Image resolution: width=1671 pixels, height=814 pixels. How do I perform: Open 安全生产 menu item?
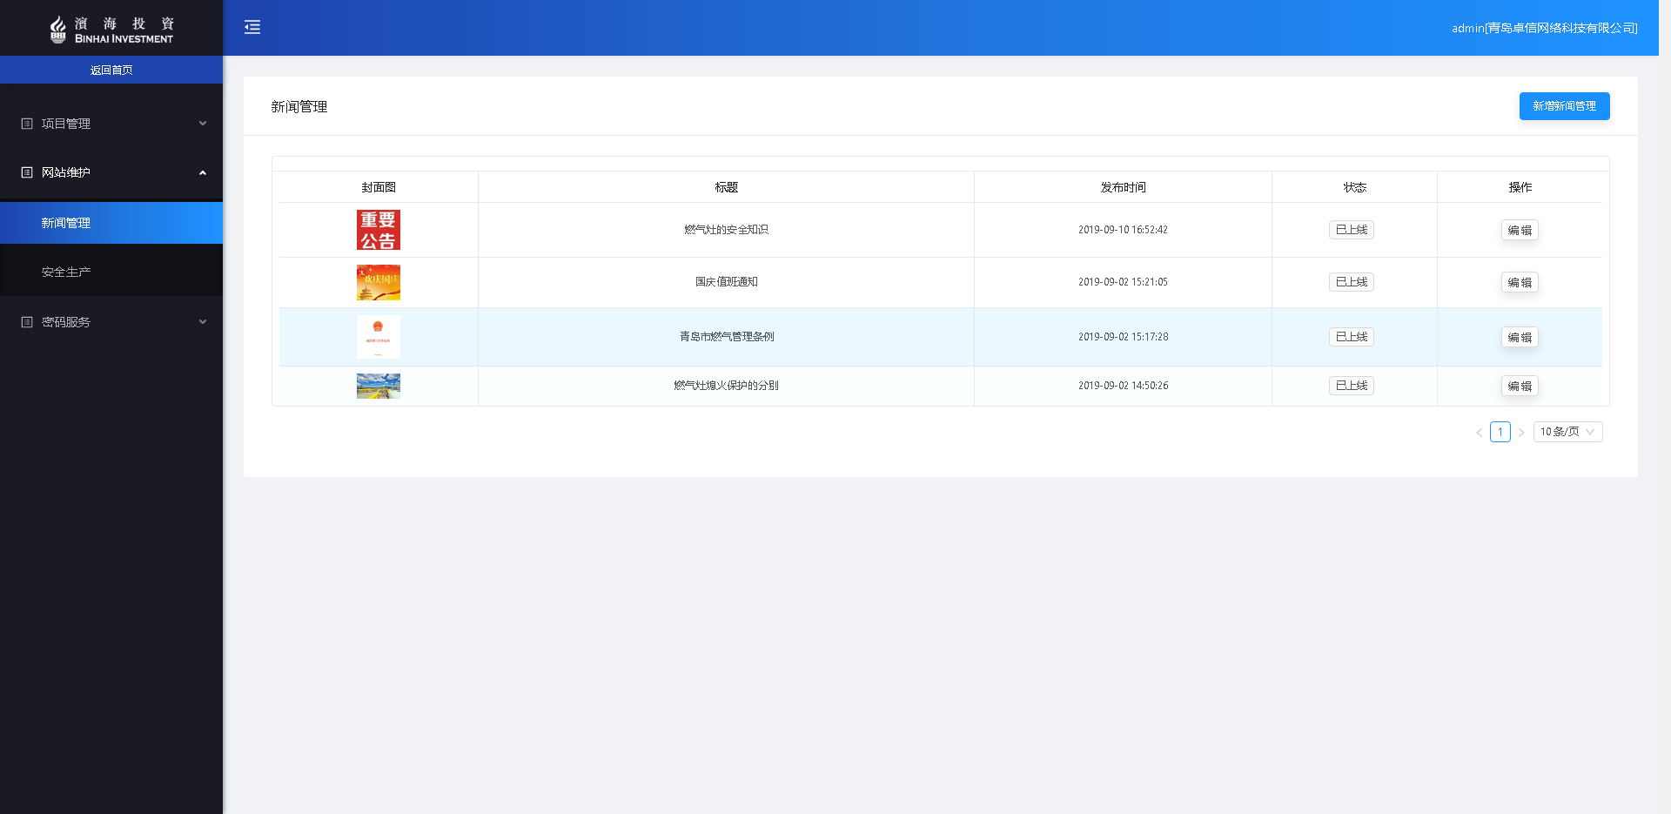pyautogui.click(x=111, y=272)
